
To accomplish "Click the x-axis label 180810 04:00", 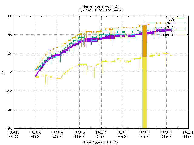I will 14,135.
